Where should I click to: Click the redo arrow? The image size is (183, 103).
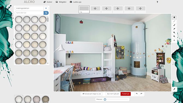(x=141, y=94)
